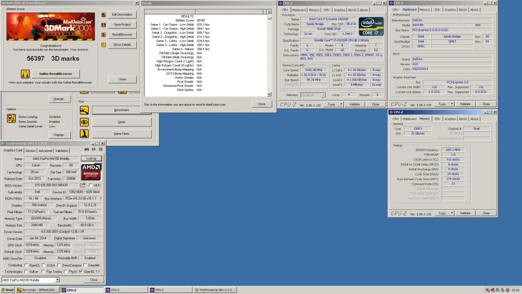
Task: Toggle the Ray Tracing checkbox
Action: 43,272
